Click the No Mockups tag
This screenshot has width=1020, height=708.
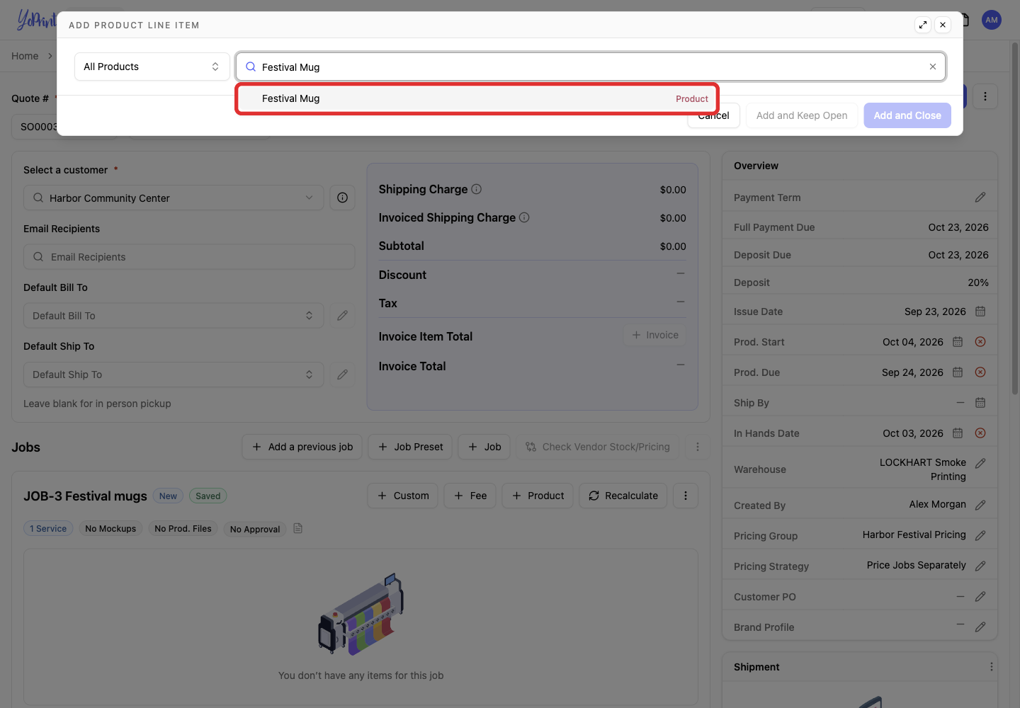tap(110, 528)
